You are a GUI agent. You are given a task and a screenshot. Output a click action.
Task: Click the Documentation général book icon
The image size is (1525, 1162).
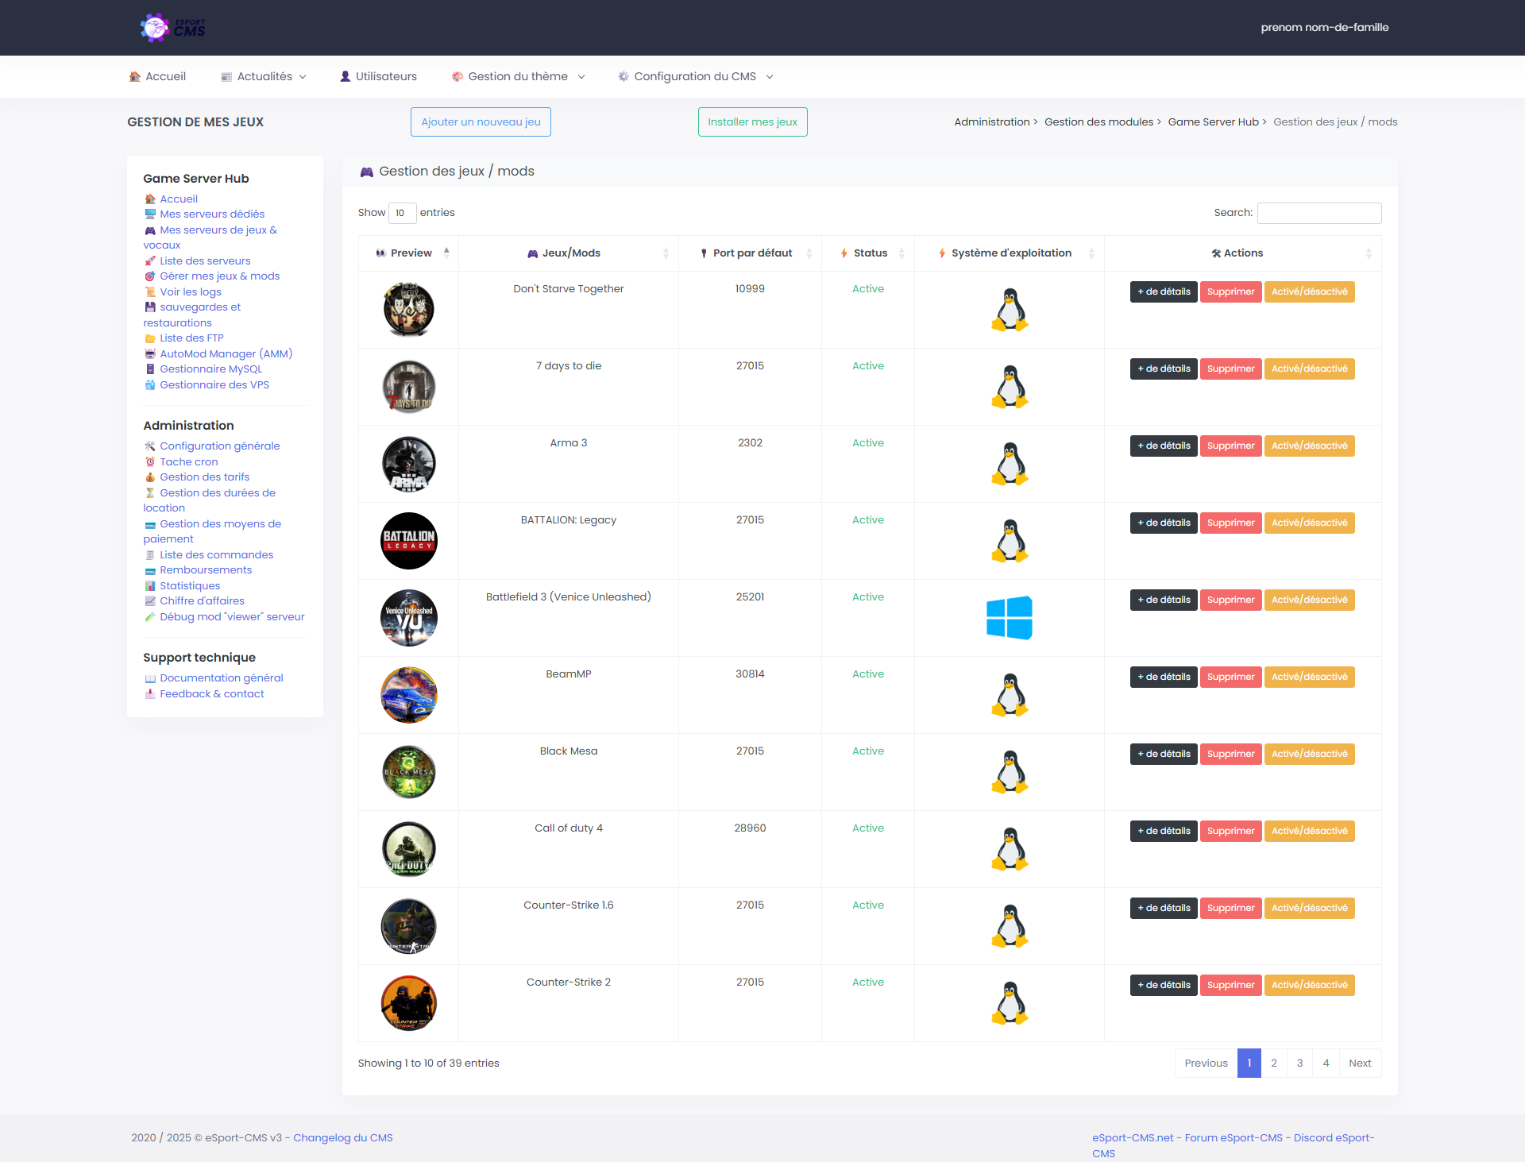(x=150, y=678)
